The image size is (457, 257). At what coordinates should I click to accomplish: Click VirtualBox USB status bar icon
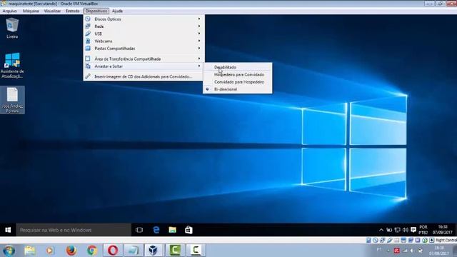[x=389, y=240]
